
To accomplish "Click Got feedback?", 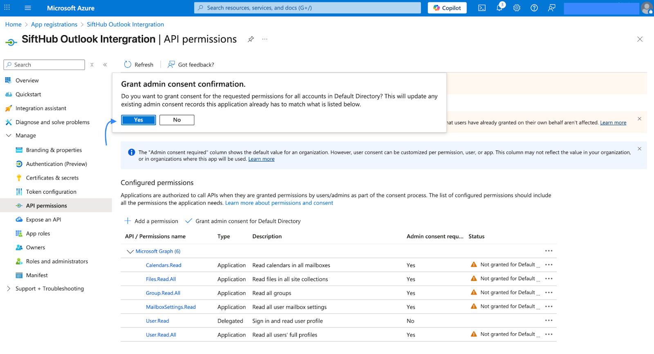I will point(191,64).
